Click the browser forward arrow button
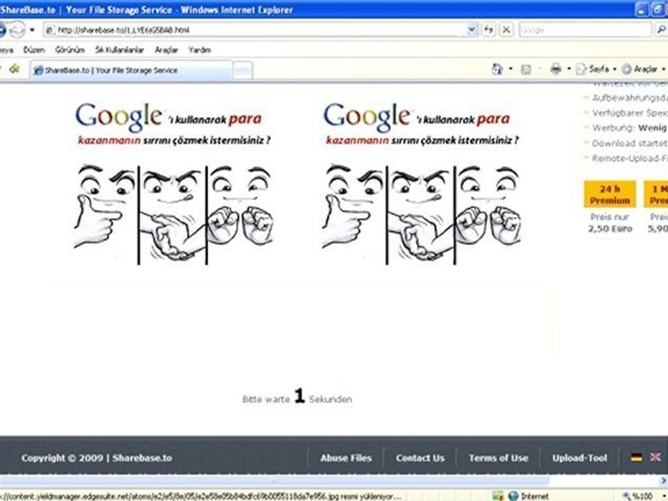The height and width of the screenshot is (501, 668). coord(17,30)
